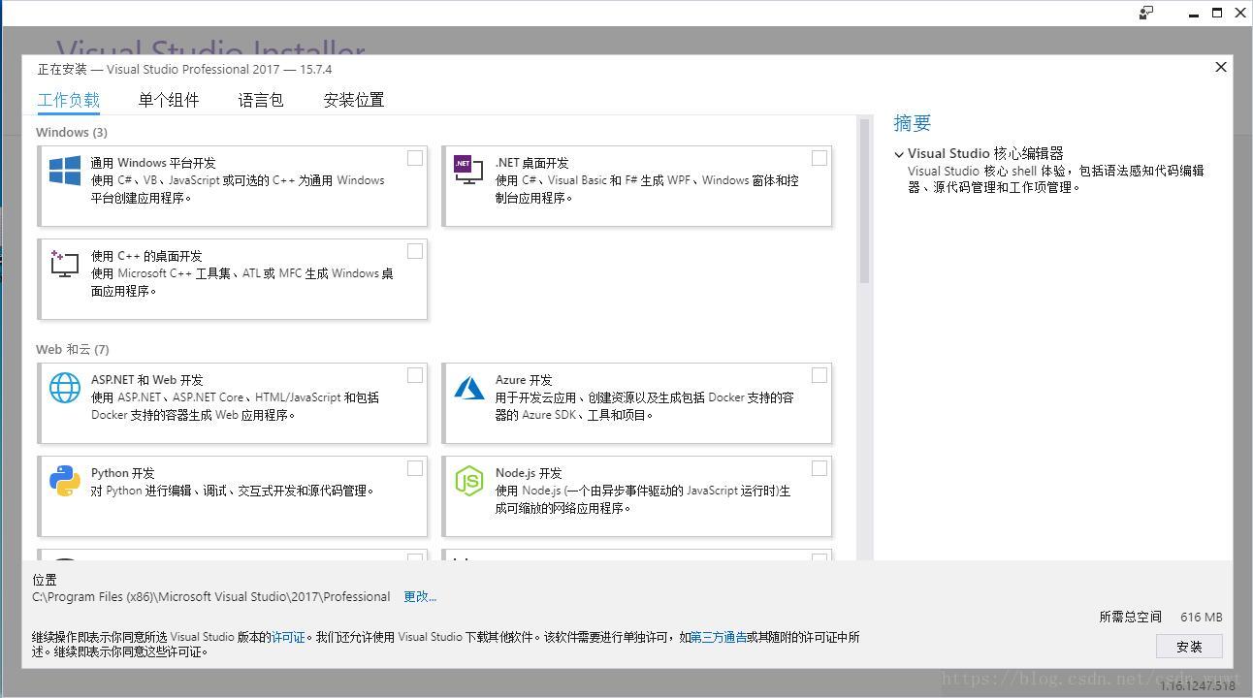Maximize the Visual Studio Installer main window

(1217, 14)
